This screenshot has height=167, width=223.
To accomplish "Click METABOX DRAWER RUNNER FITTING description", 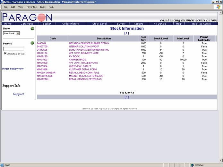I will click(89, 43).
